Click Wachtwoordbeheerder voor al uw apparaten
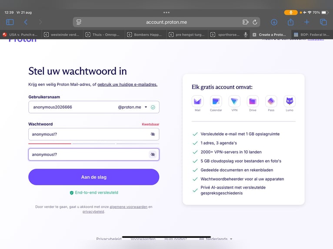 [x=242, y=179]
